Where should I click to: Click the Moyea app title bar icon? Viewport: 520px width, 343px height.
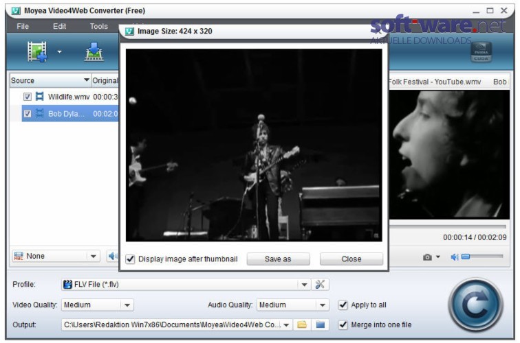click(16, 10)
